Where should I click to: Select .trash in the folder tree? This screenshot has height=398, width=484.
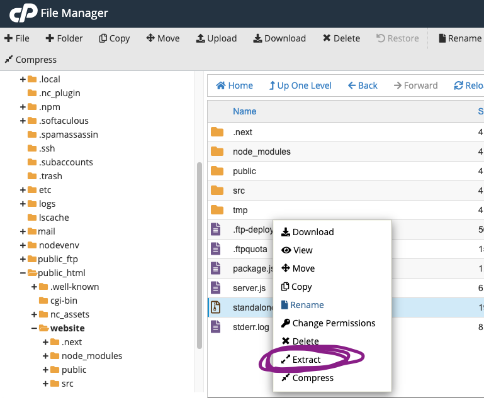(50, 176)
